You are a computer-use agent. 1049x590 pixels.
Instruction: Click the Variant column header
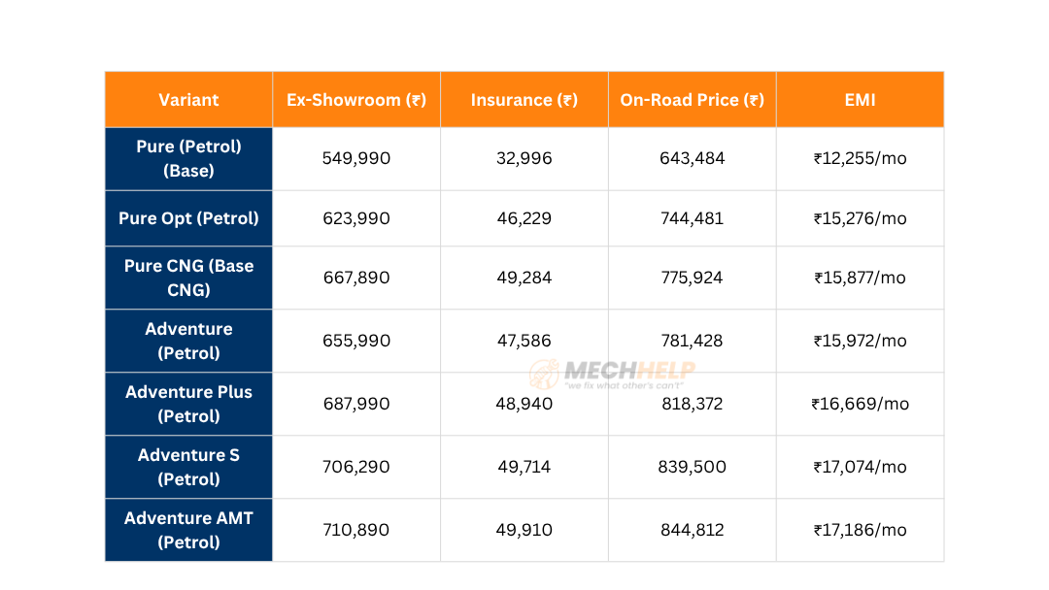click(x=188, y=100)
